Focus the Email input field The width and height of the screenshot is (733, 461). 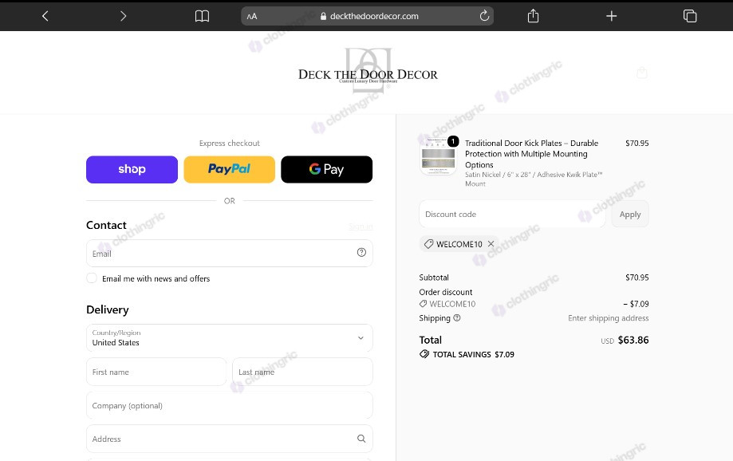[229, 254]
